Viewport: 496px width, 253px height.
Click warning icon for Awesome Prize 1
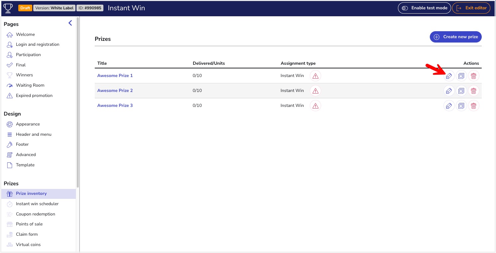point(315,76)
